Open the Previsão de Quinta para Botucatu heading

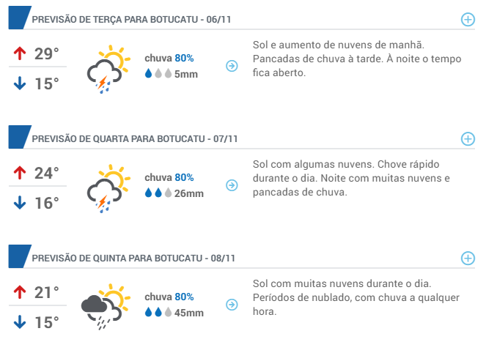pyautogui.click(x=133, y=259)
